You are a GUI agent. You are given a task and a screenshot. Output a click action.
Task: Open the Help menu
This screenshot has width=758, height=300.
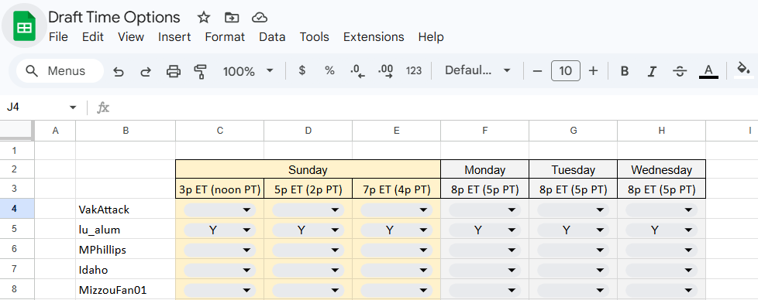pyautogui.click(x=431, y=37)
